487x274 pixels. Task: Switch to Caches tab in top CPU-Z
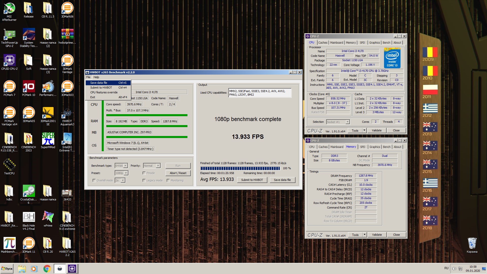click(323, 43)
